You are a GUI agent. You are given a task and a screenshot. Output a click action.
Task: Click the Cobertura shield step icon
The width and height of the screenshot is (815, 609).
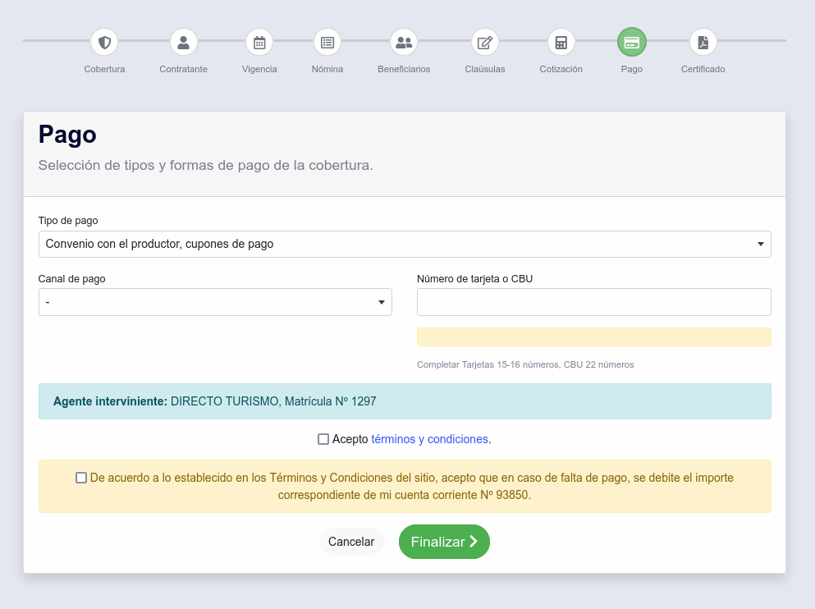coord(104,42)
